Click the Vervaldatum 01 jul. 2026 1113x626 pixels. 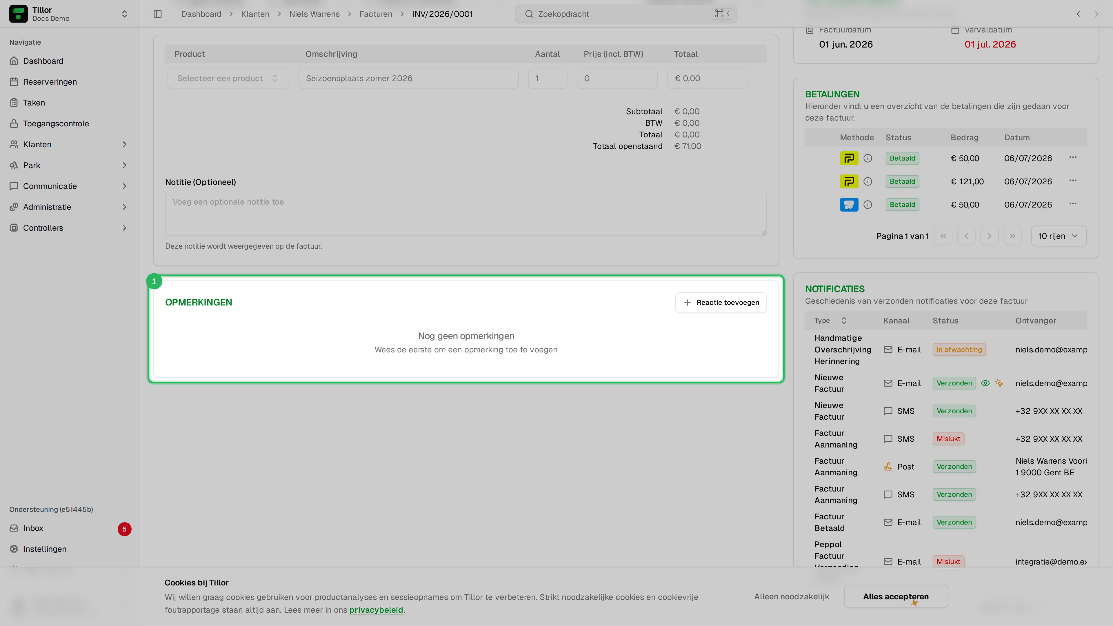pos(990,45)
